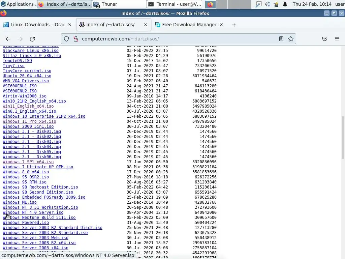This screenshot has height=259, width=345.
Task: Open Firefox application menu
Action: [x=337, y=39]
